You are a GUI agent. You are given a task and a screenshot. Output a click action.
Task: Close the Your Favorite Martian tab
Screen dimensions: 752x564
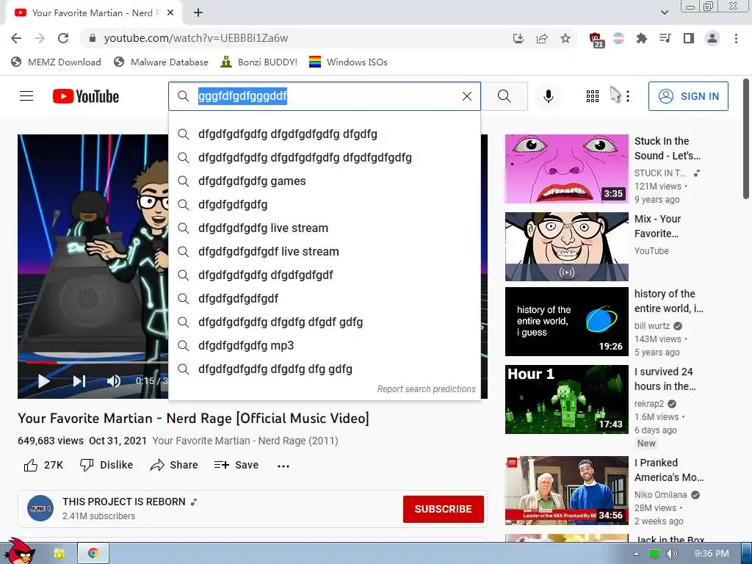(x=170, y=13)
